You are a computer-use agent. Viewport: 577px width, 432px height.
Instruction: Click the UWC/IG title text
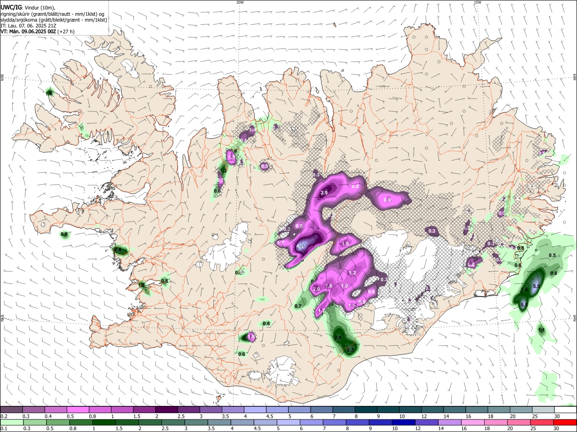point(11,7)
